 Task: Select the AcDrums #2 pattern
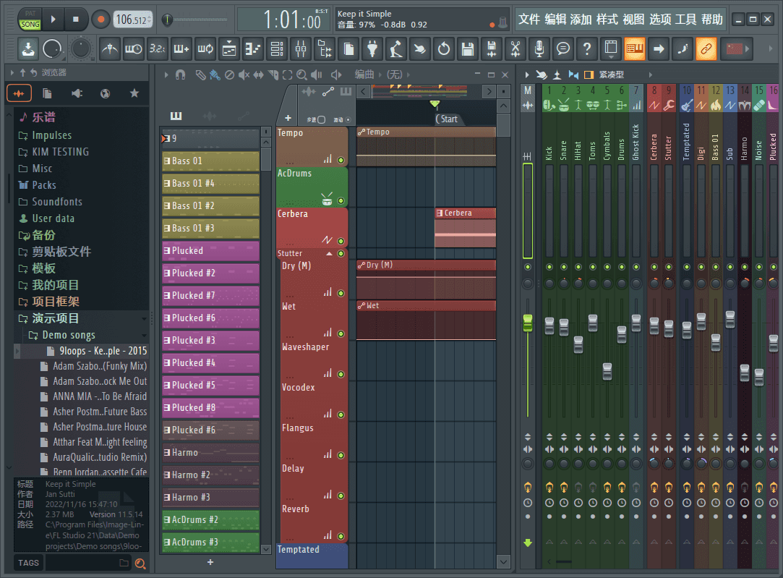[x=210, y=519]
